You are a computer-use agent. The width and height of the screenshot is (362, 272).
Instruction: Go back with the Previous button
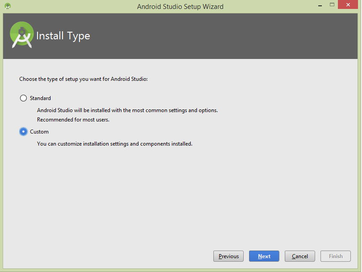click(229, 256)
